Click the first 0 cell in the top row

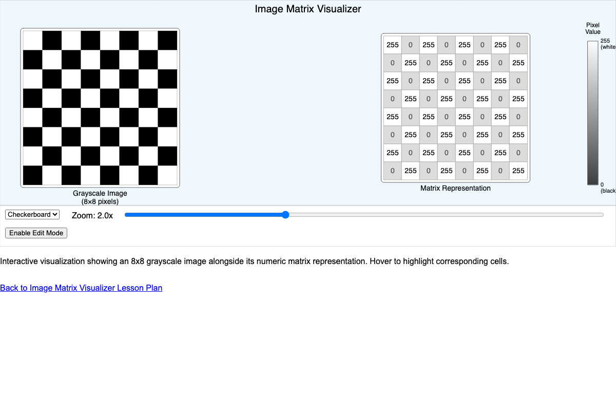tap(410, 45)
